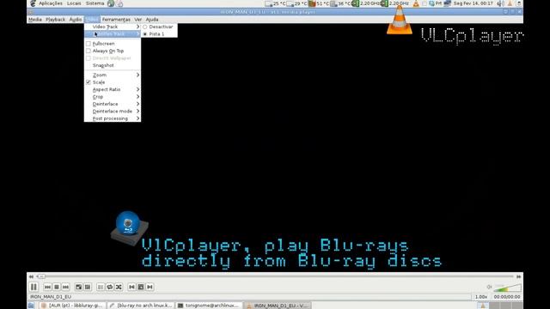Uncheck the Scale checkbox

[x=89, y=82]
